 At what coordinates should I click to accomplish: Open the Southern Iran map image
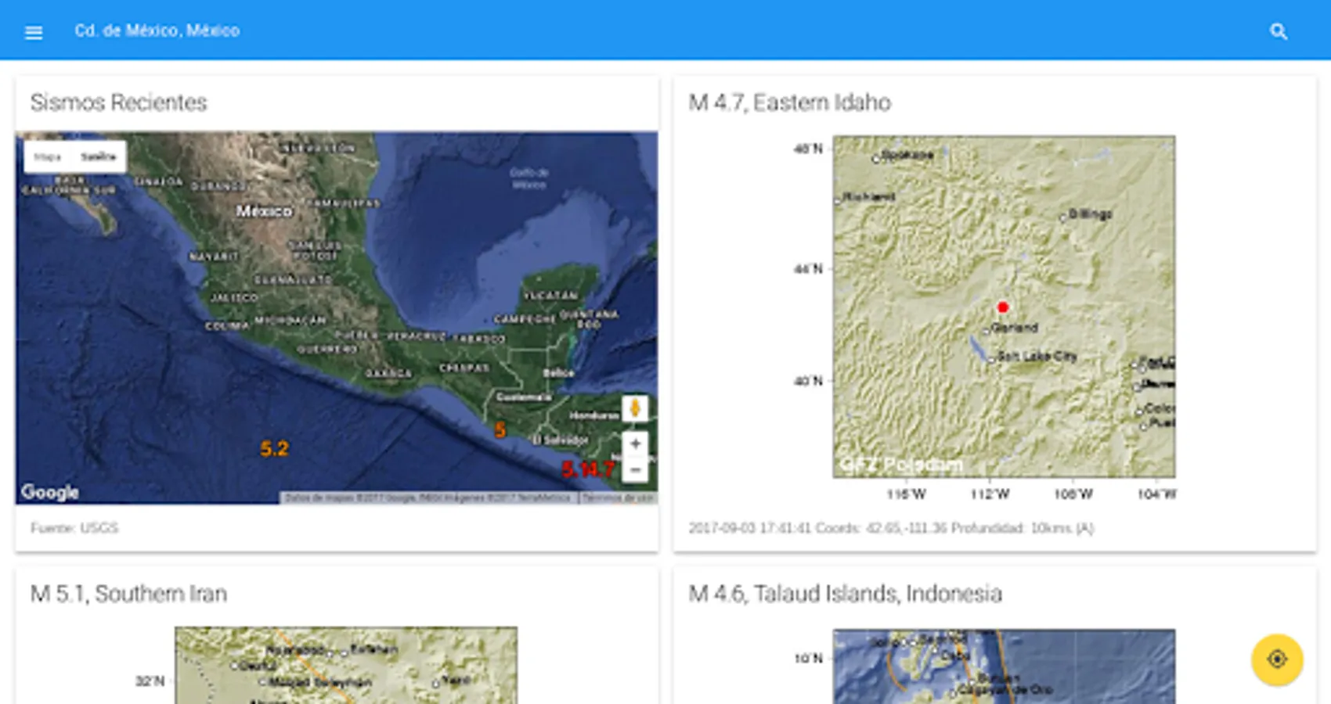click(346, 665)
